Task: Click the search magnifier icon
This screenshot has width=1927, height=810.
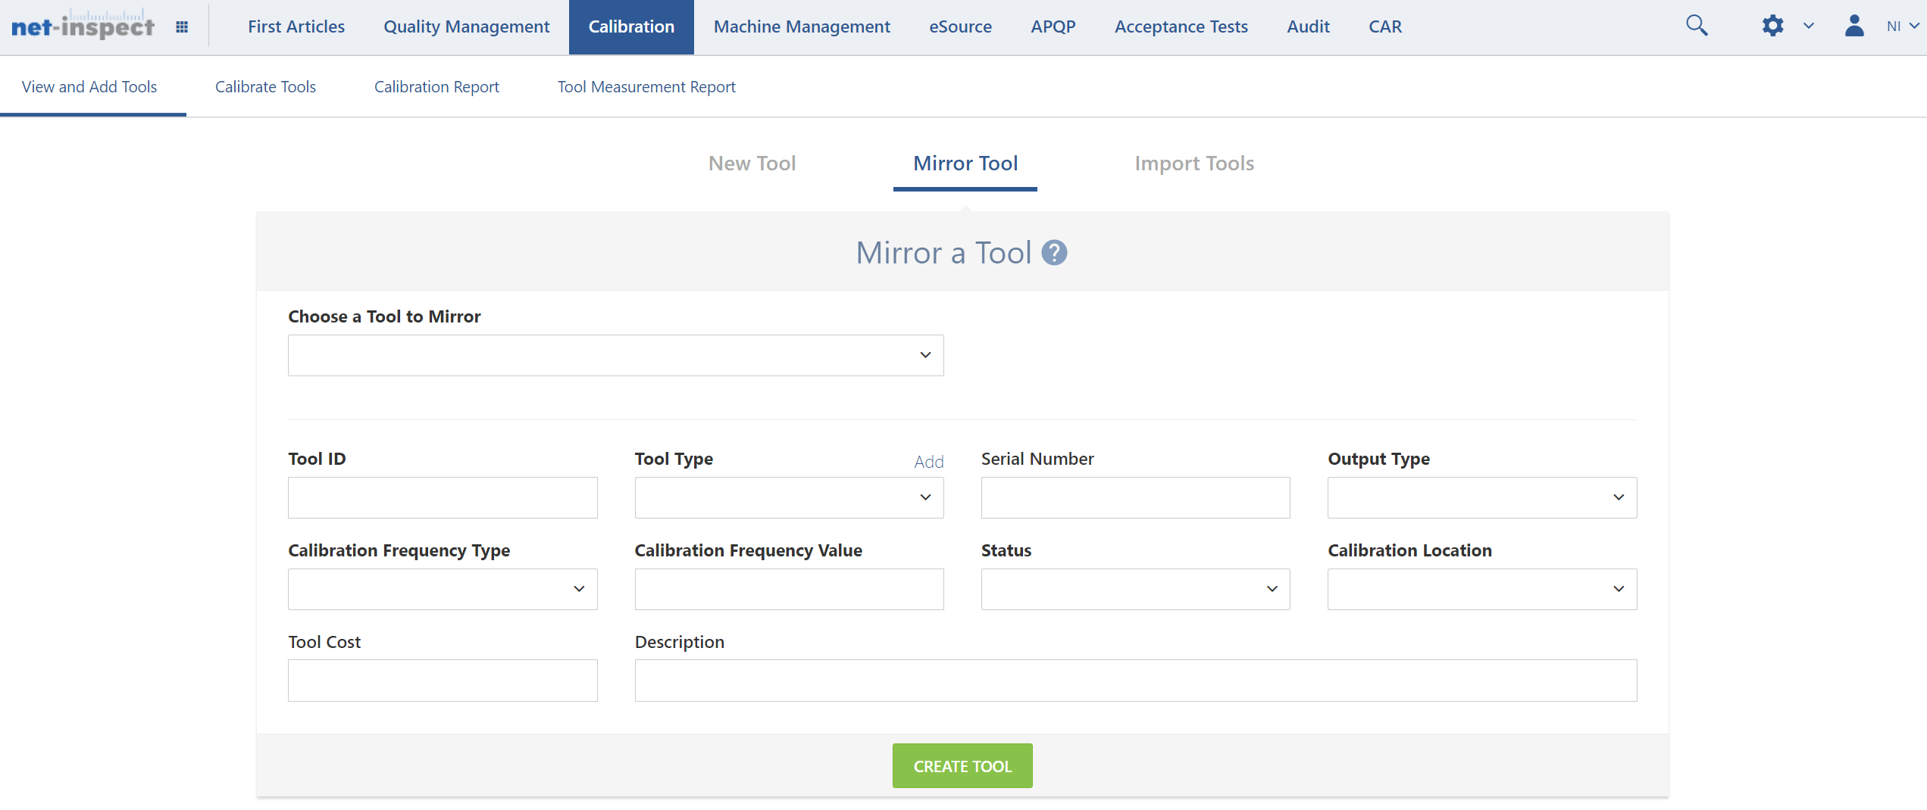Action: [x=1697, y=26]
